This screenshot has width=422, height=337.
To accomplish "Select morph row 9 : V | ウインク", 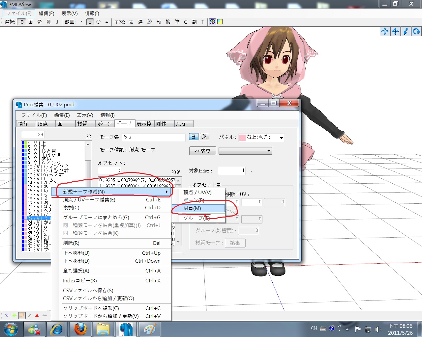I will [x=53, y=163].
